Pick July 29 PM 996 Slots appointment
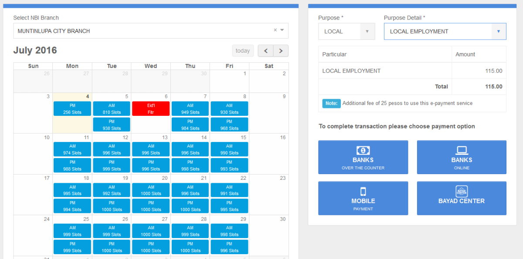The height and width of the screenshot is (259, 523). pos(229,247)
